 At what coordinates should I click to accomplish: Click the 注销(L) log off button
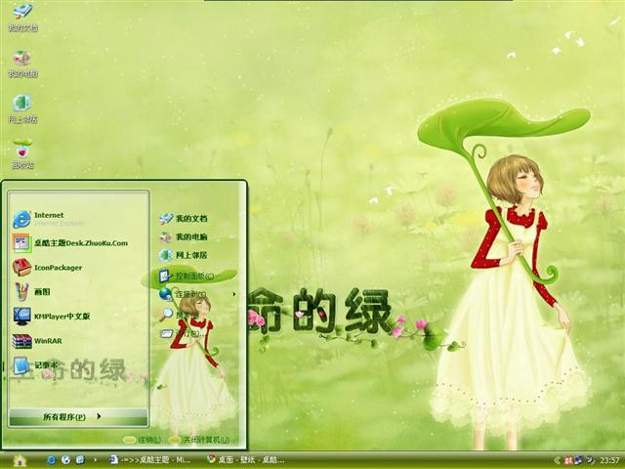143,440
